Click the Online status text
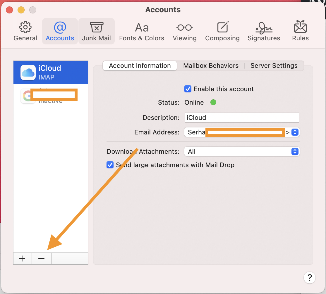The height and width of the screenshot is (294, 326). 194,102
